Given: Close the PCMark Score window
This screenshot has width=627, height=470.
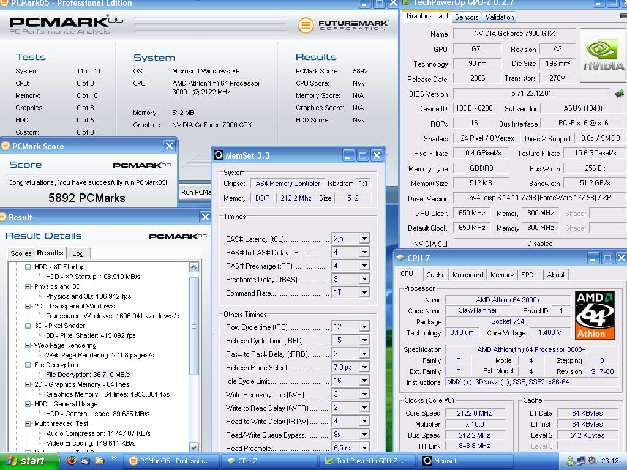Looking at the screenshot, I should (x=169, y=146).
